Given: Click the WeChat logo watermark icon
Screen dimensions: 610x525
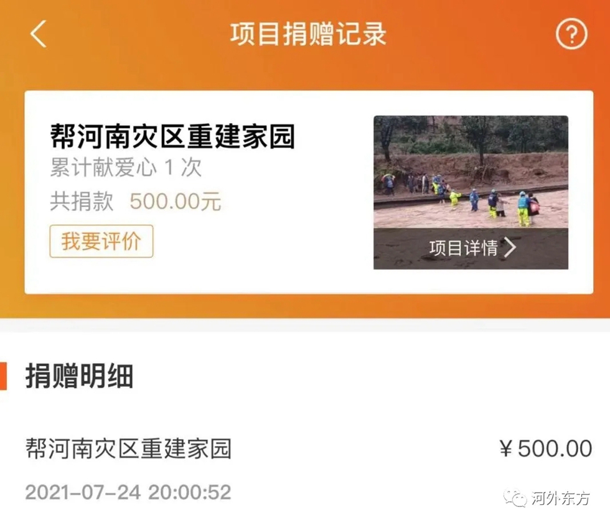Looking at the screenshot, I should tap(516, 498).
